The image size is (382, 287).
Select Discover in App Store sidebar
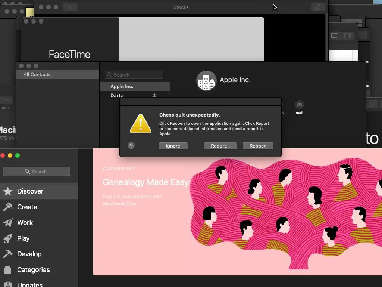pos(39,191)
